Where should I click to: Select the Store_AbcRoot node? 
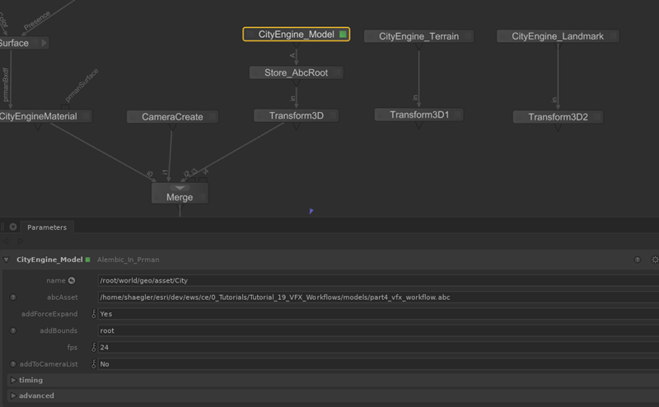pos(296,73)
